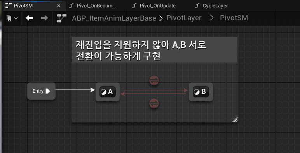Select state node A

(108, 92)
